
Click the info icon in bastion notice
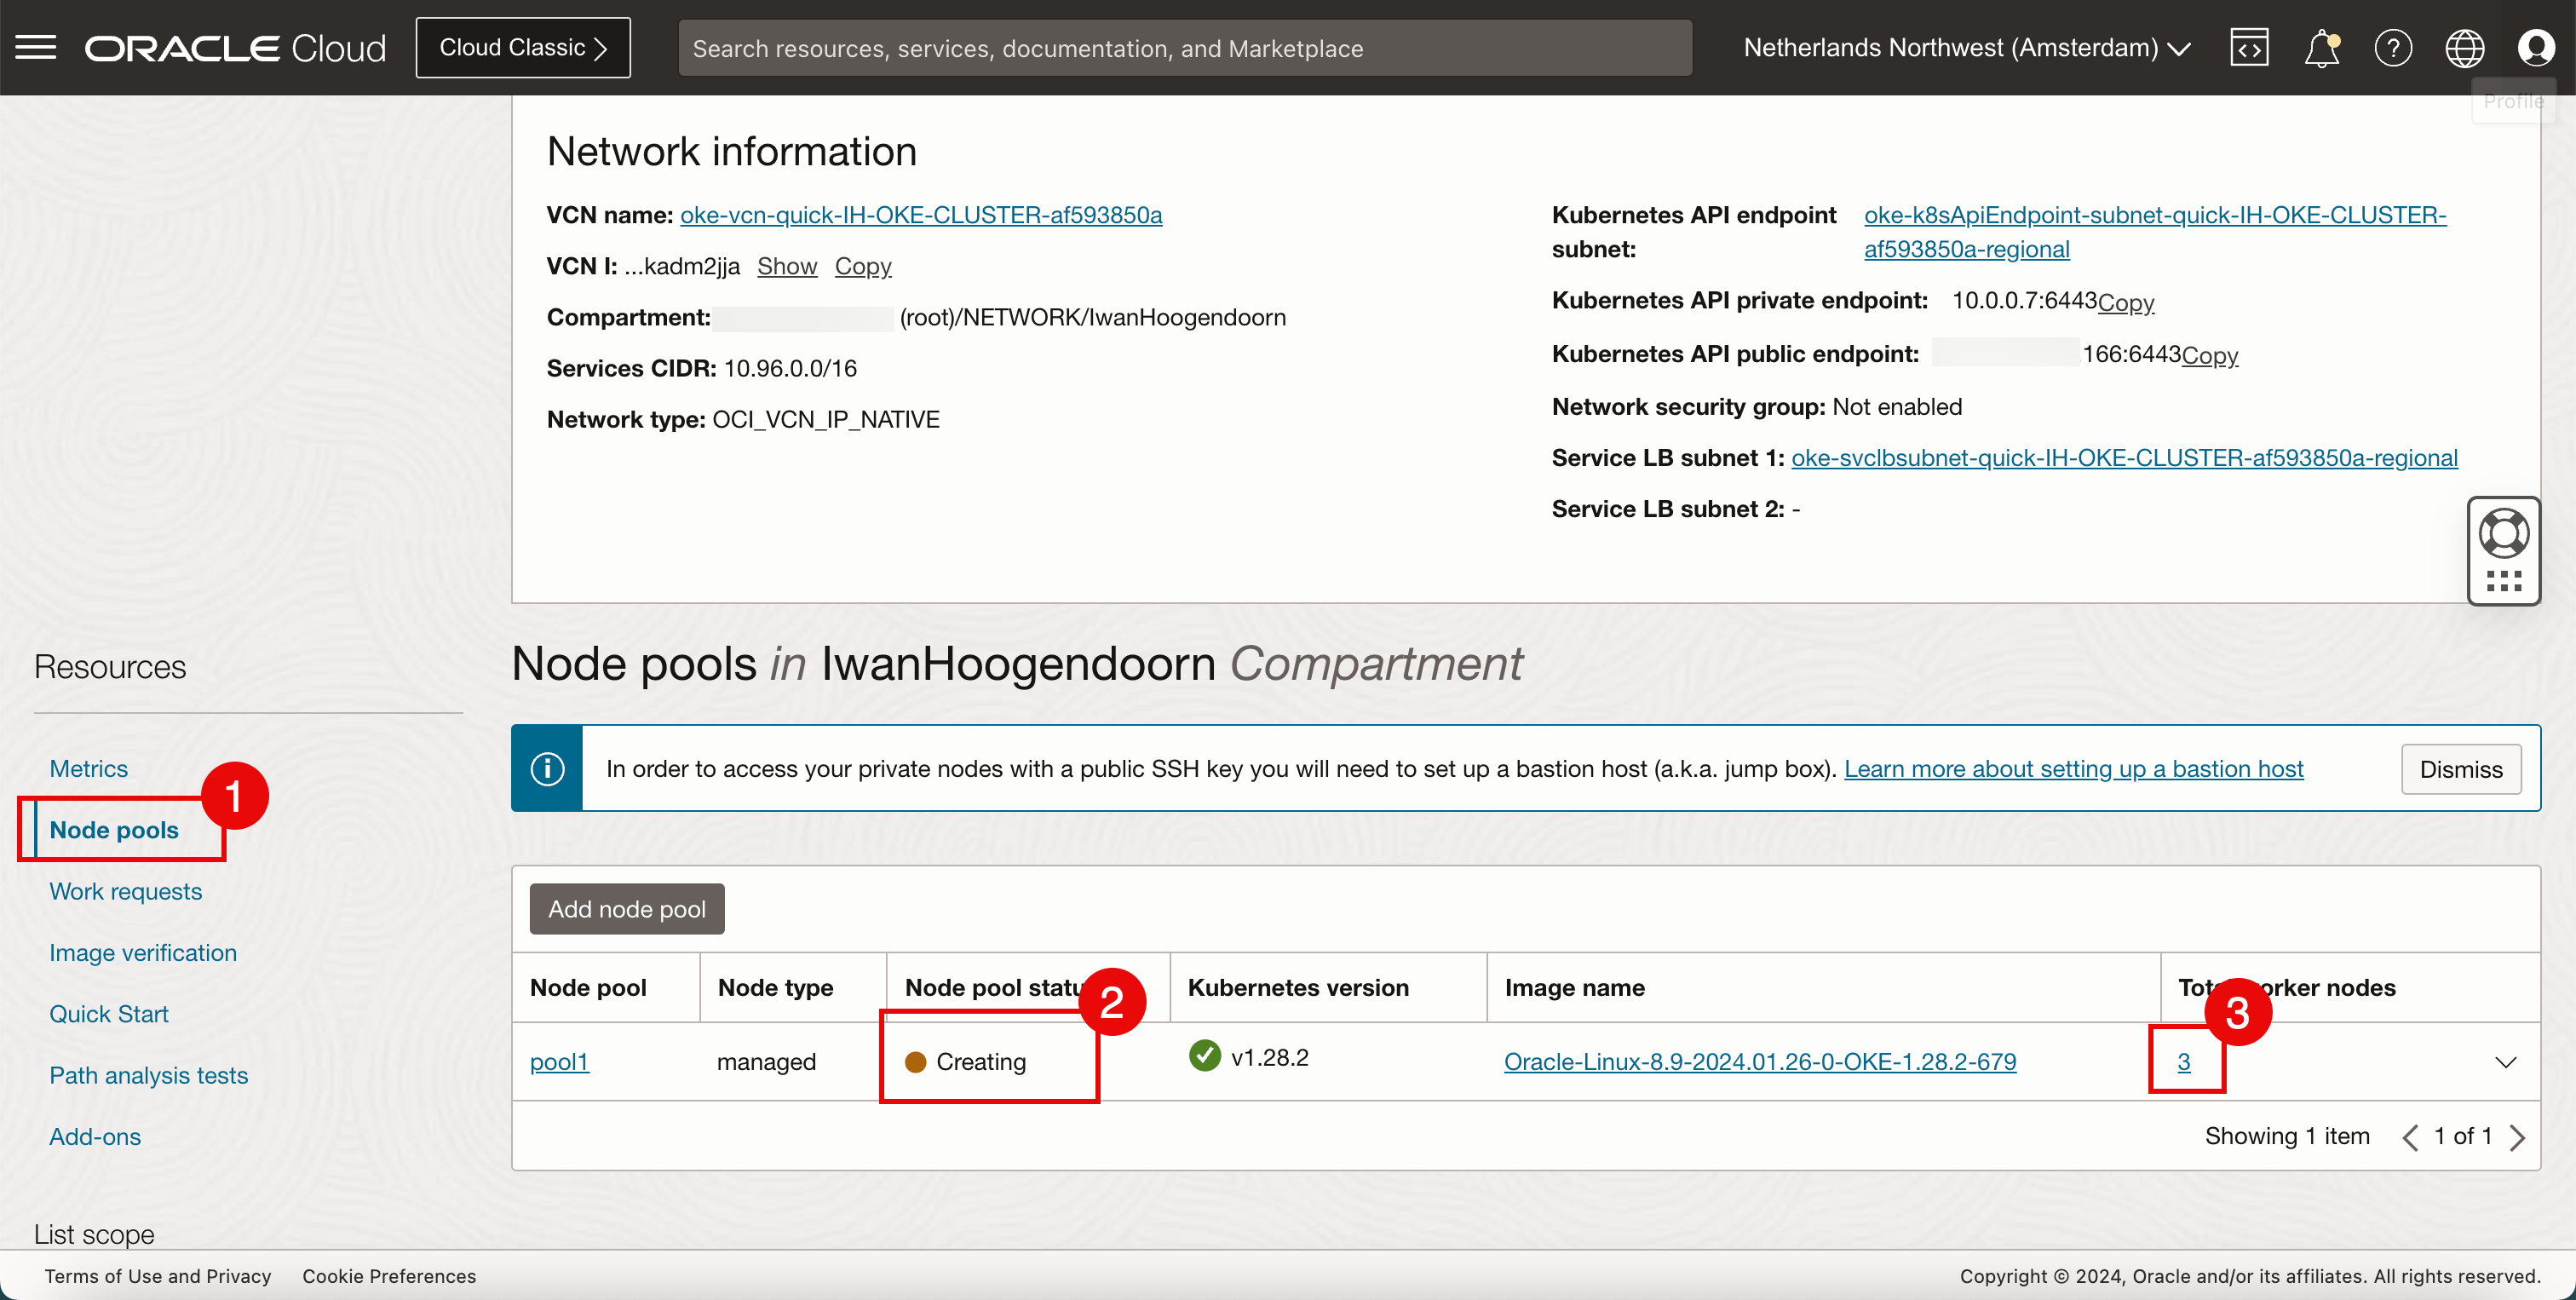[547, 768]
